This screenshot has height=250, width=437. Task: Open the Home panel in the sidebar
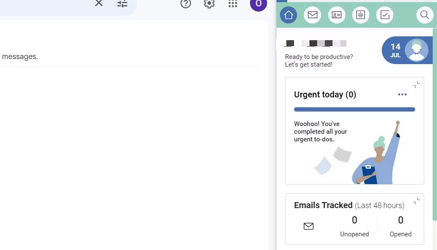(288, 15)
